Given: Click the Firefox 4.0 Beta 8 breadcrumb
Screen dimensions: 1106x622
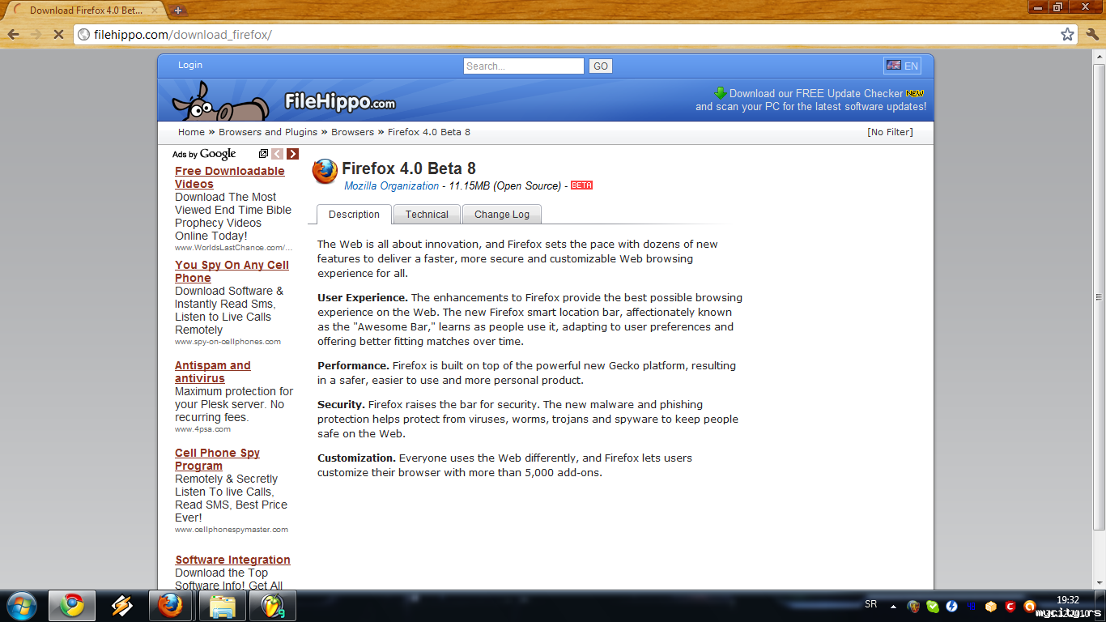Looking at the screenshot, I should pyautogui.click(x=429, y=132).
